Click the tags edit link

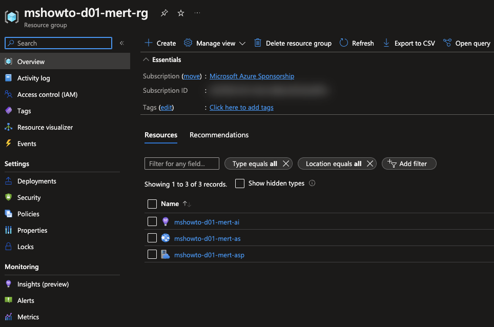(167, 108)
